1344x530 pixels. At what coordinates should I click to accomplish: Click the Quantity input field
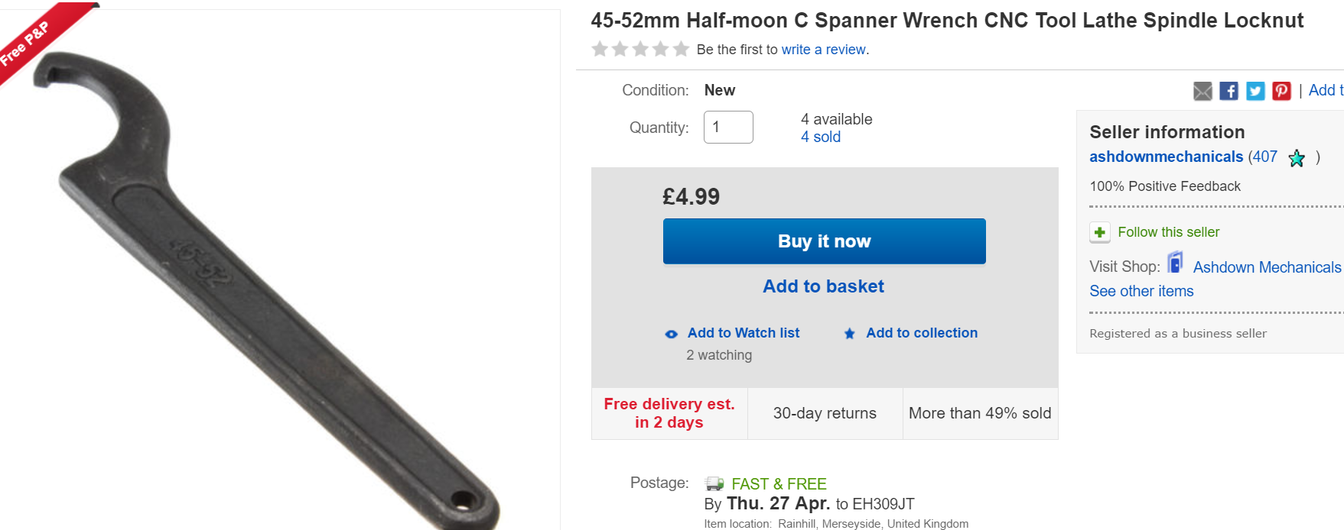[x=728, y=128]
